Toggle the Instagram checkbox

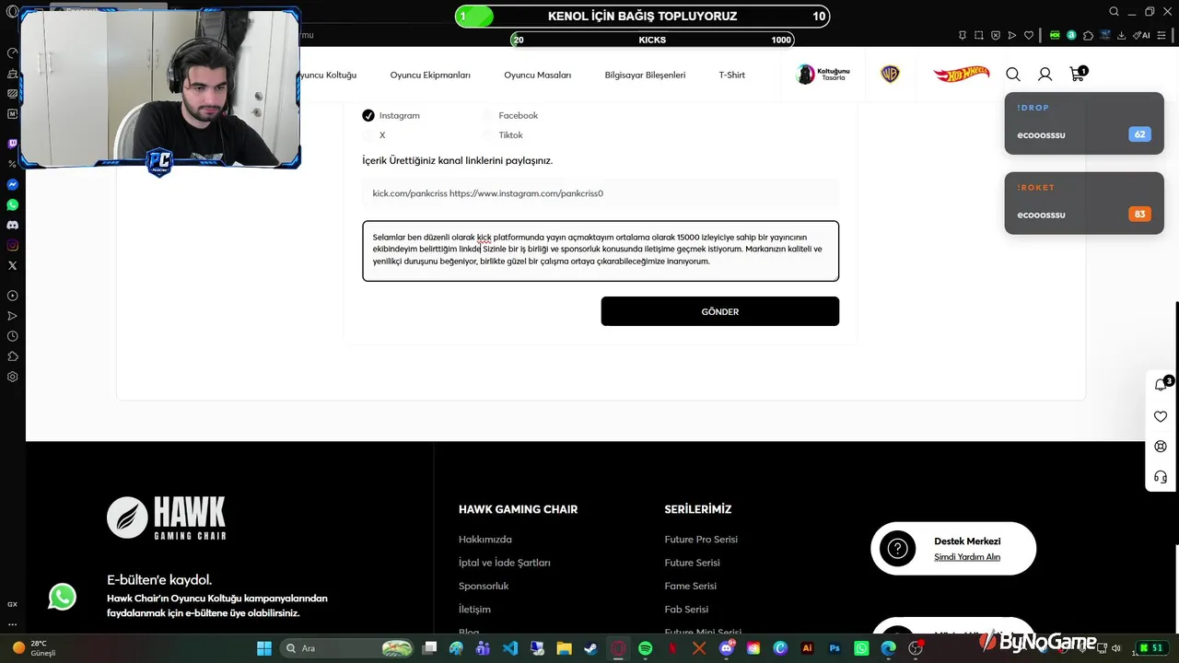(x=368, y=115)
